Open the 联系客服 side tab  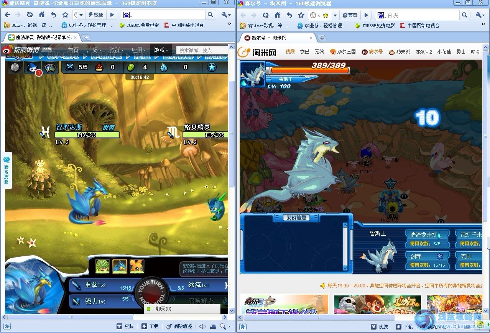tap(7, 171)
